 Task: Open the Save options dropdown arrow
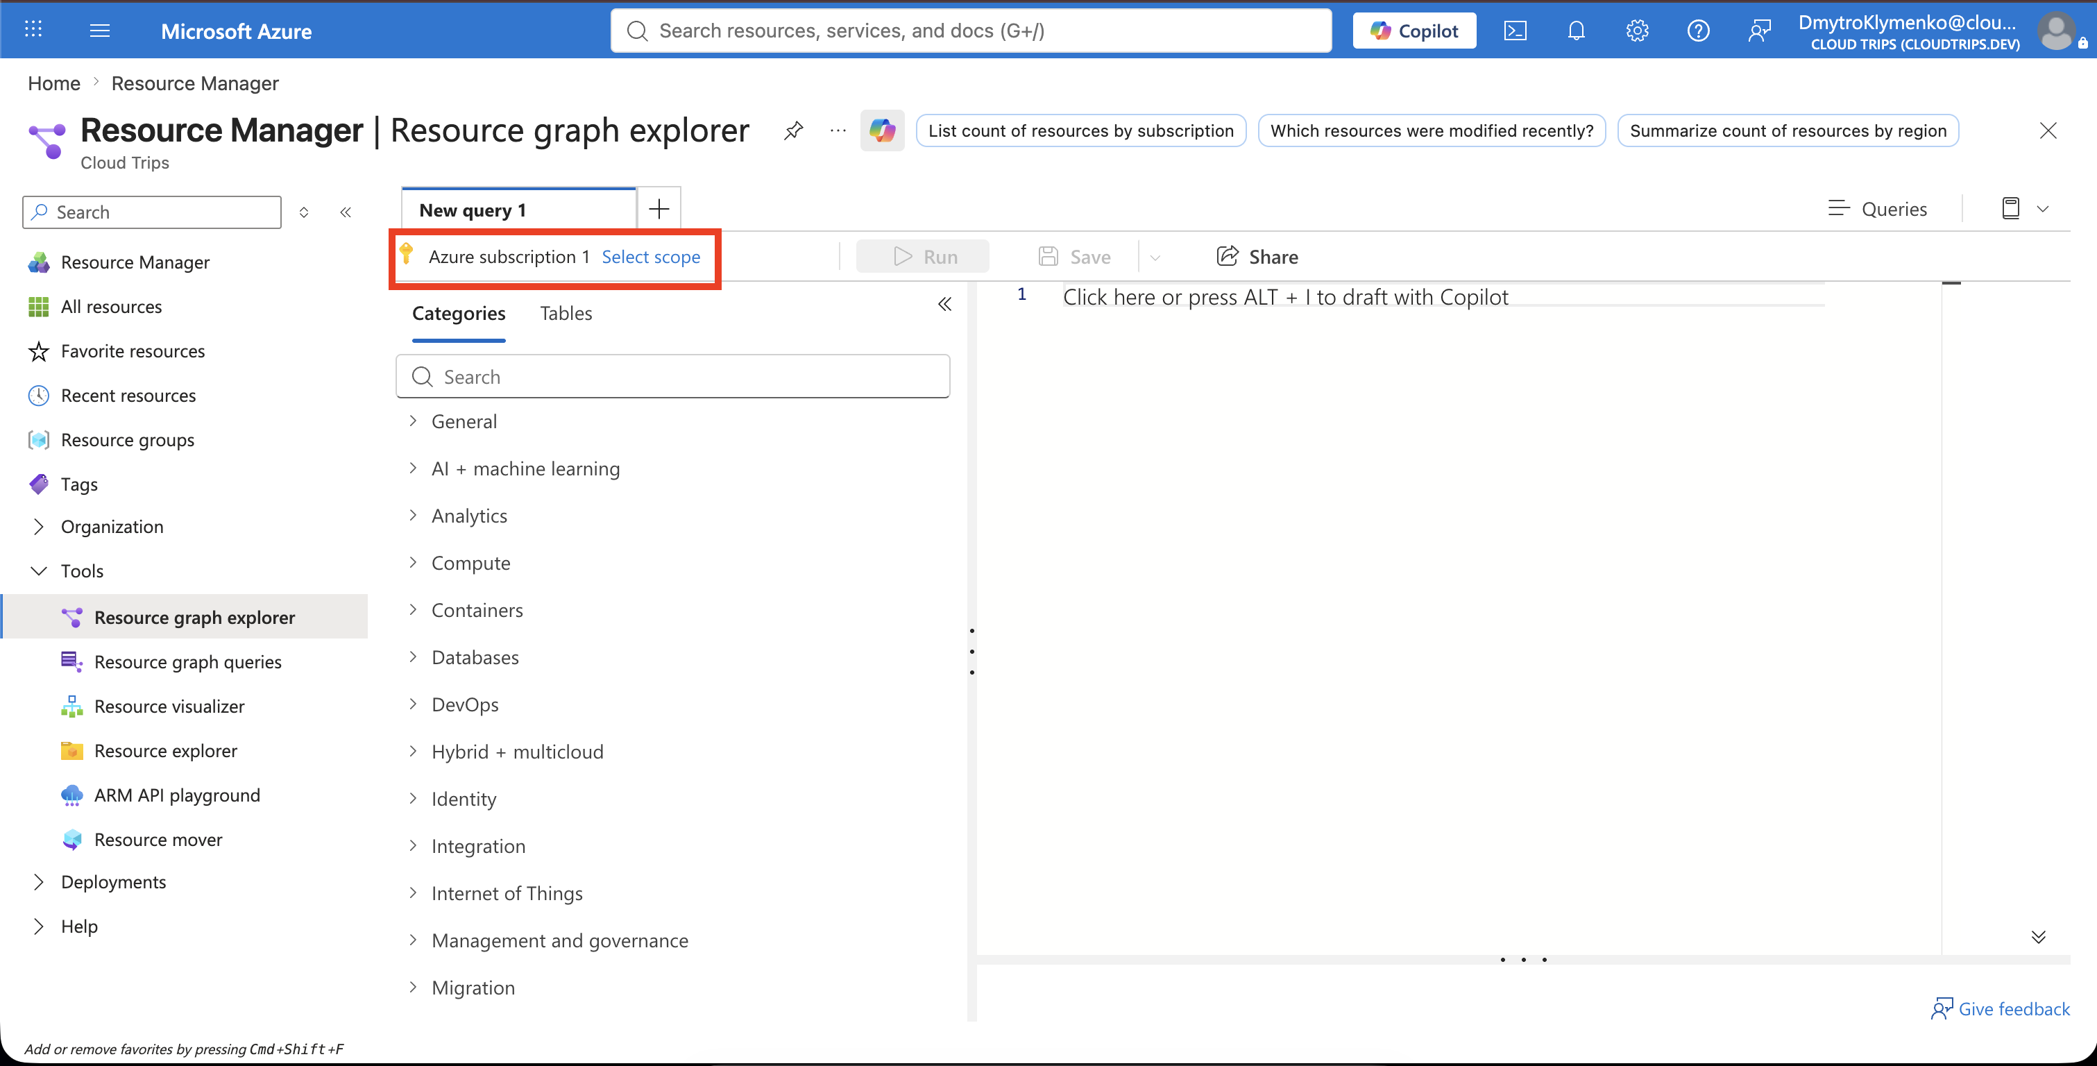point(1155,257)
